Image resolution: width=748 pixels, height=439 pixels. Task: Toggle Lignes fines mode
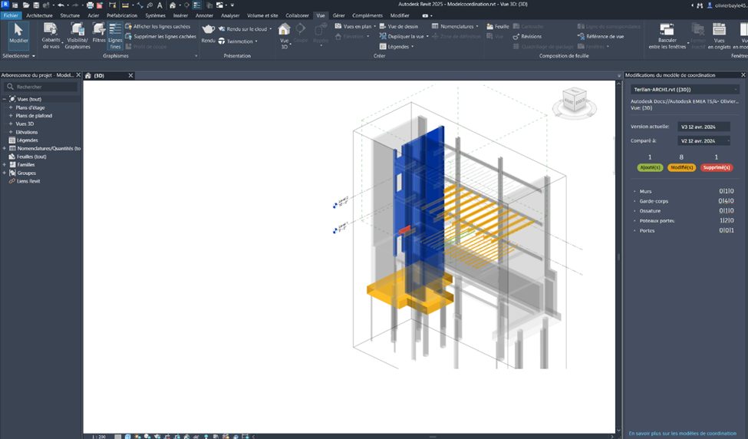click(115, 36)
